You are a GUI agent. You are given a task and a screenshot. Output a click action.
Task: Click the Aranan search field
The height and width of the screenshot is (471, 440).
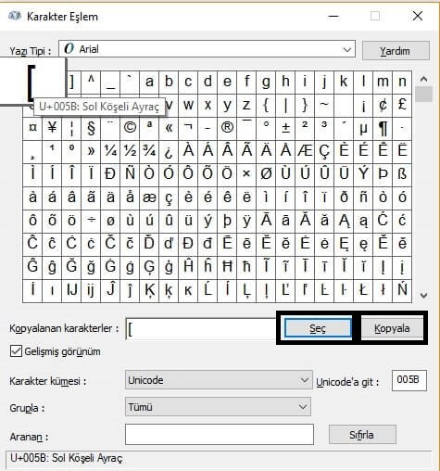(220, 434)
